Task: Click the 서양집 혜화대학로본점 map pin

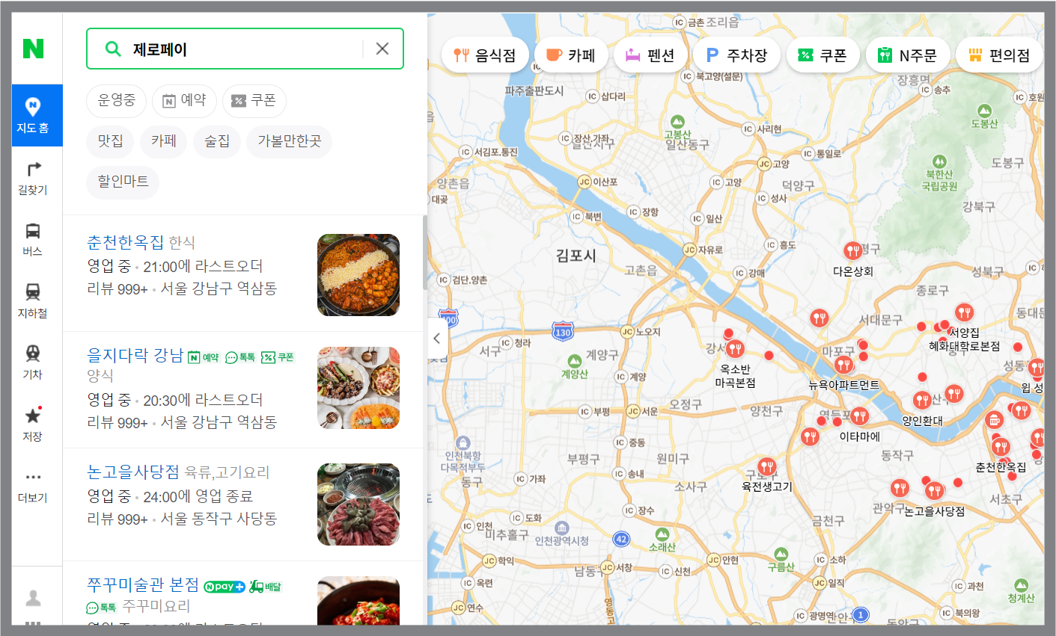Action: click(x=964, y=313)
